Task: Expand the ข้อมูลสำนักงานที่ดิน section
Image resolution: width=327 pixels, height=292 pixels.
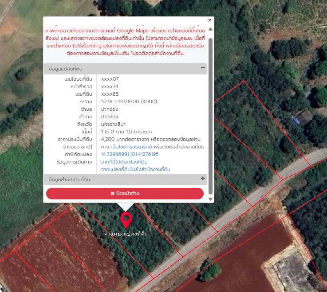Action: coord(70,179)
